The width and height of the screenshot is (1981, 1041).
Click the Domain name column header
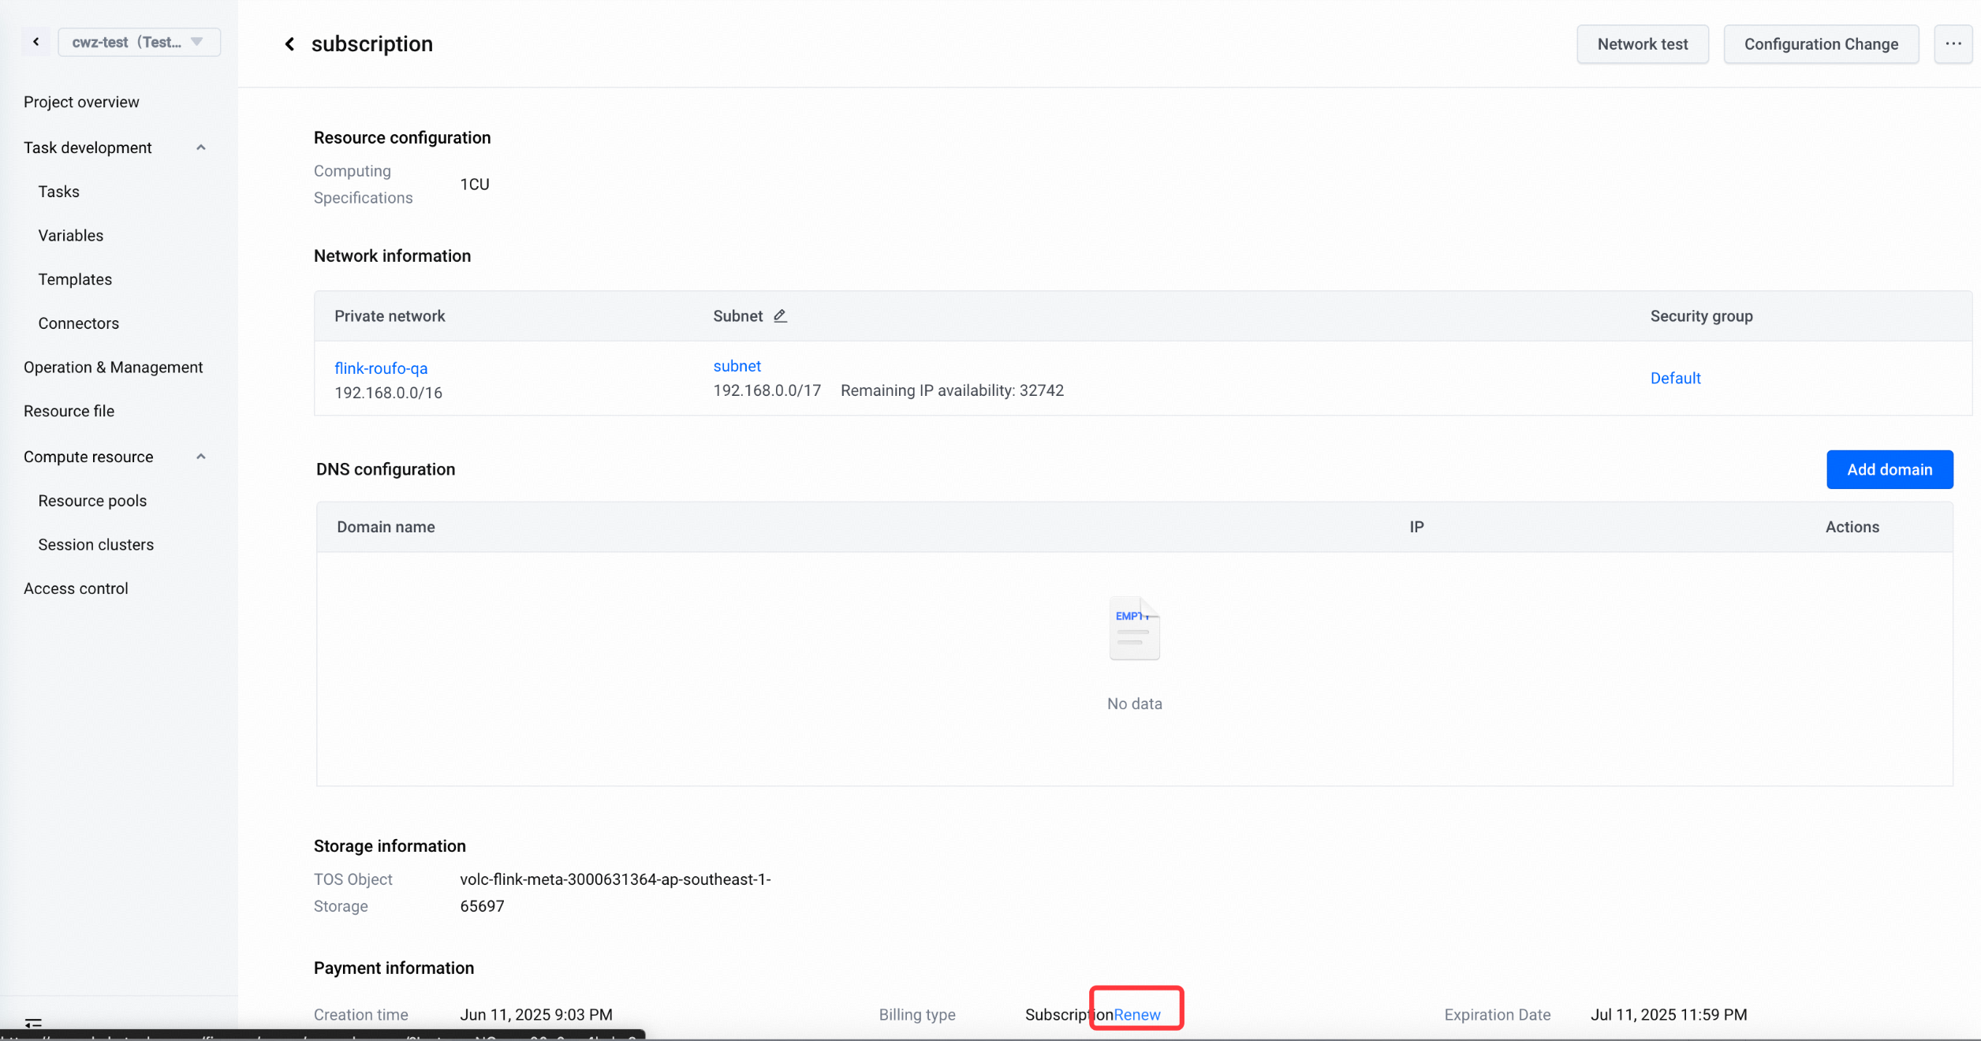[x=386, y=527]
